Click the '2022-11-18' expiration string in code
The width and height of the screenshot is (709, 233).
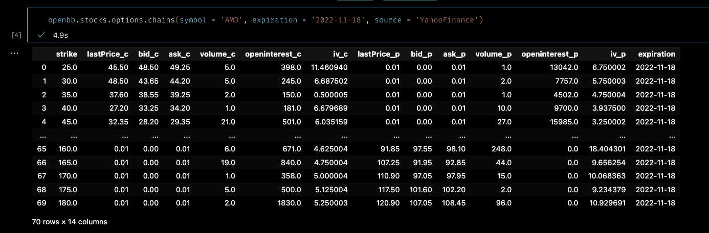[339, 20]
